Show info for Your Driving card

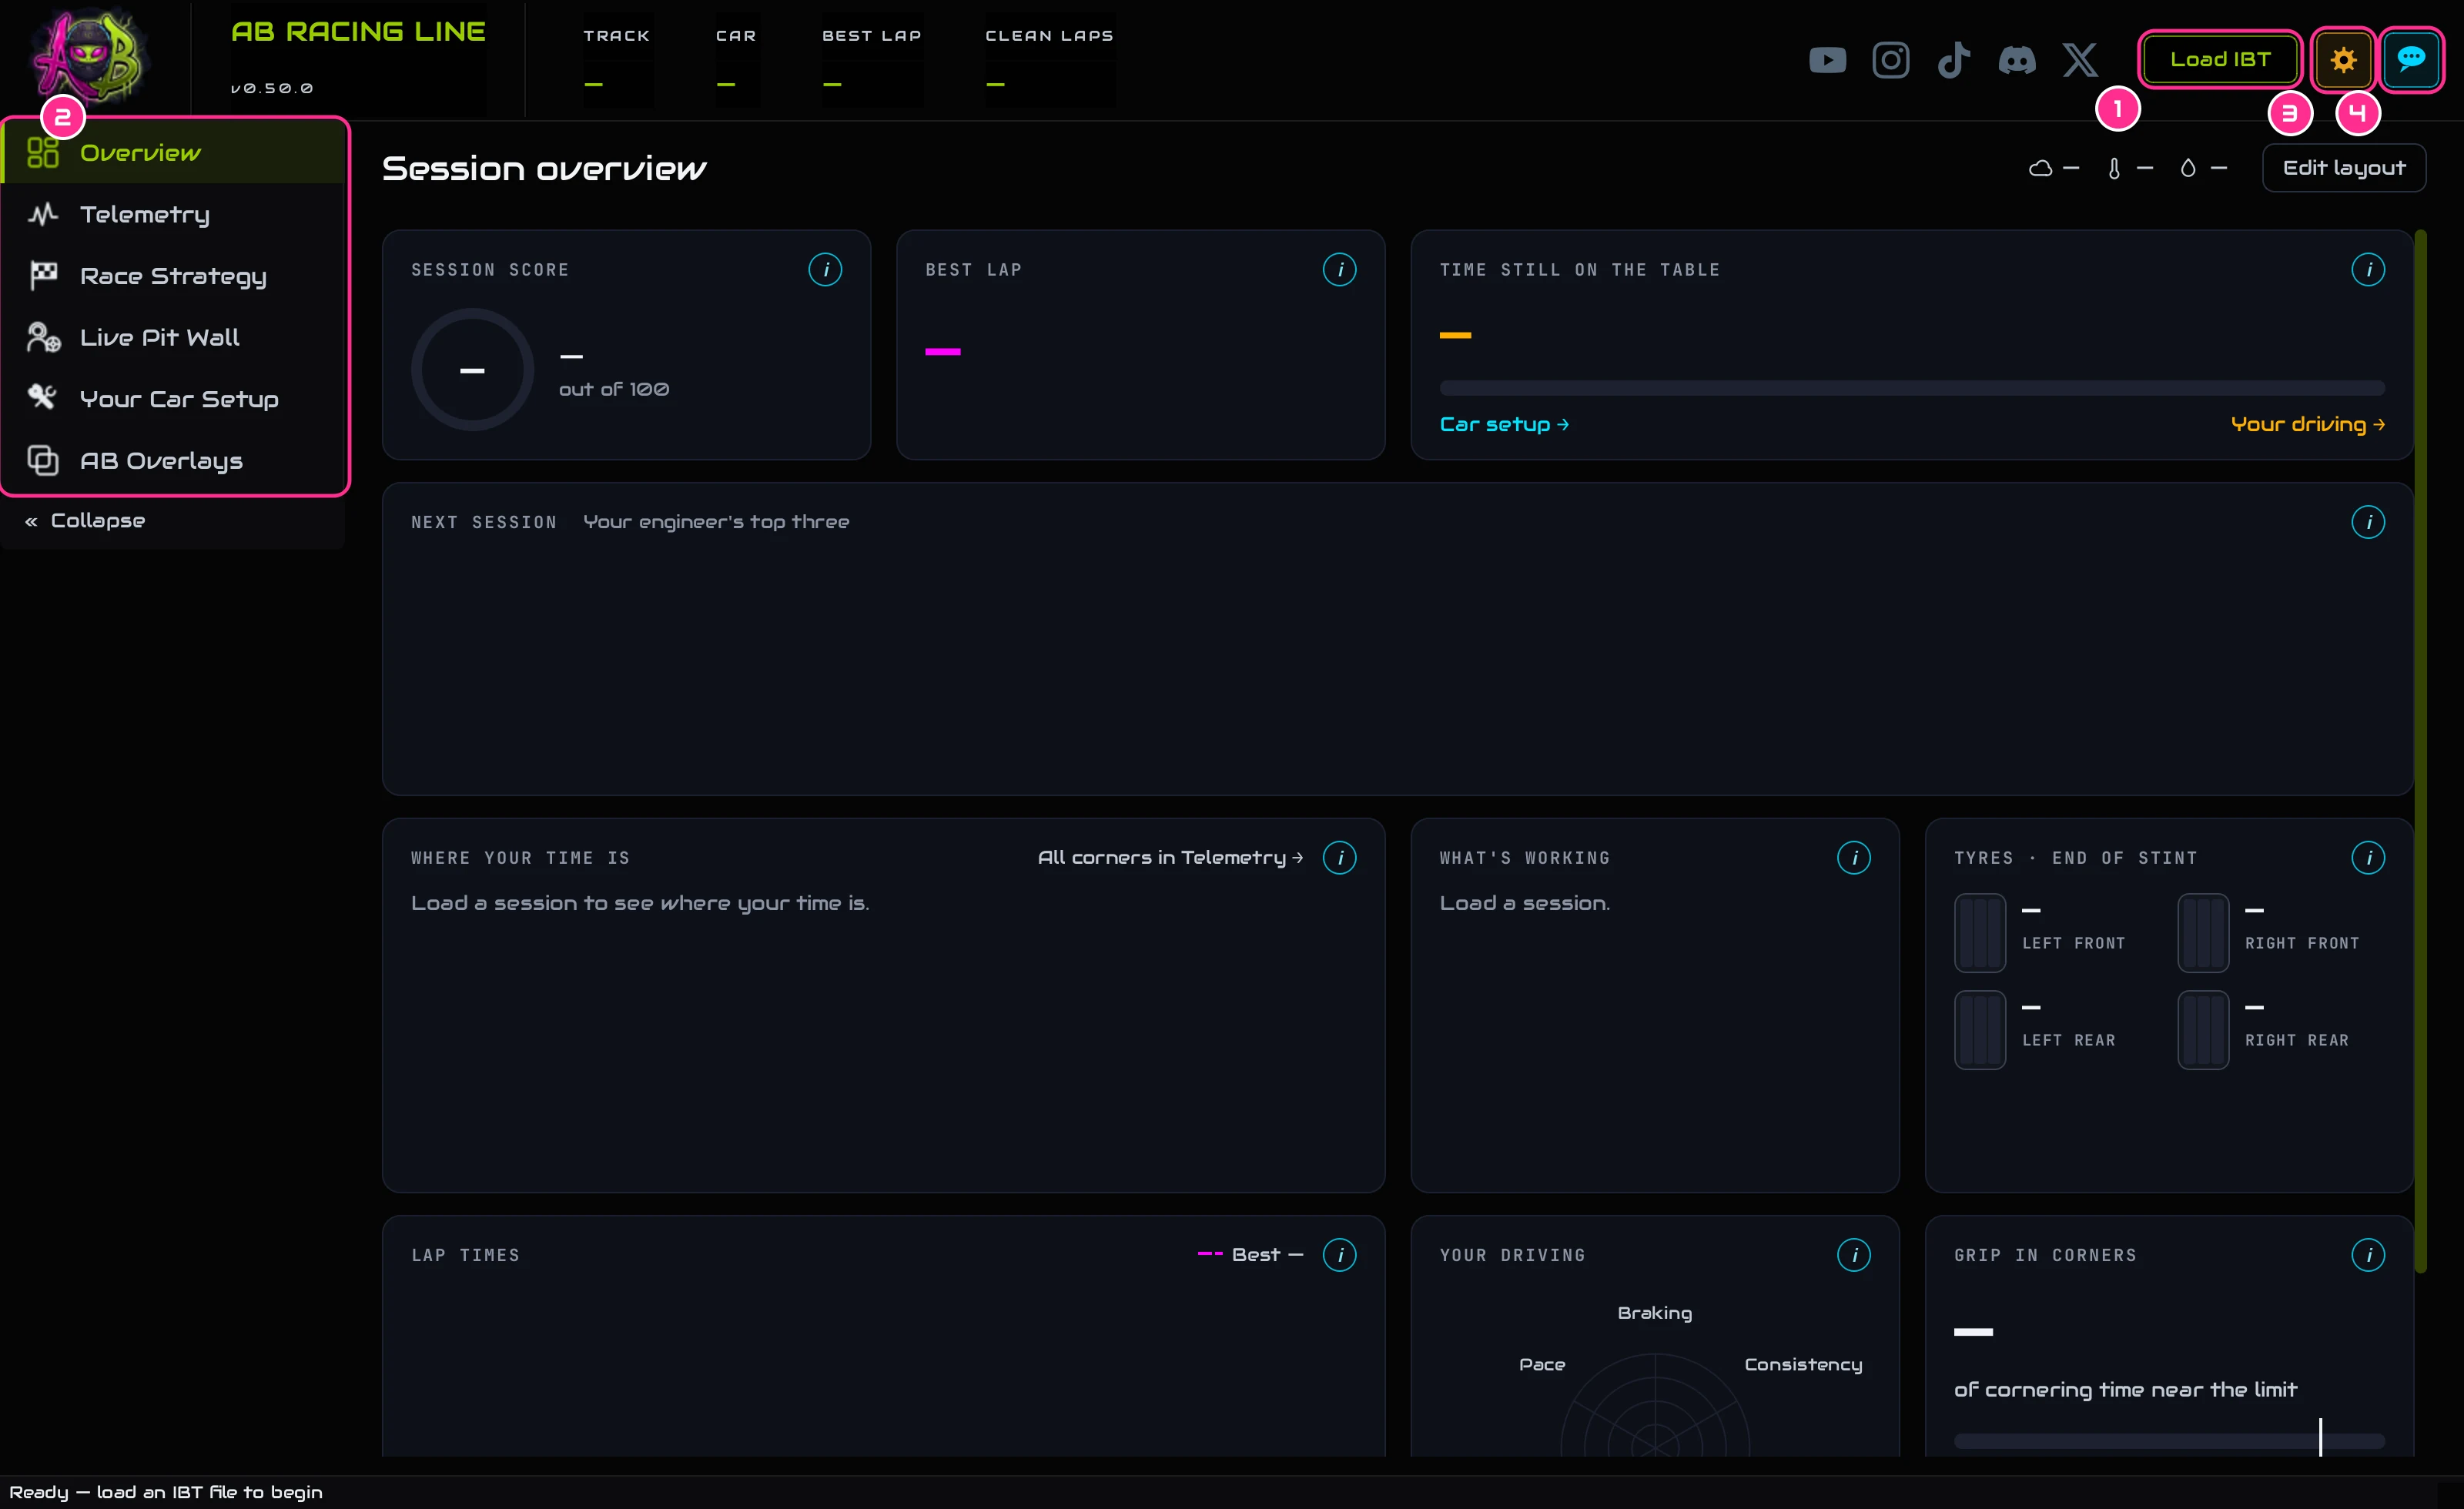point(1854,1254)
